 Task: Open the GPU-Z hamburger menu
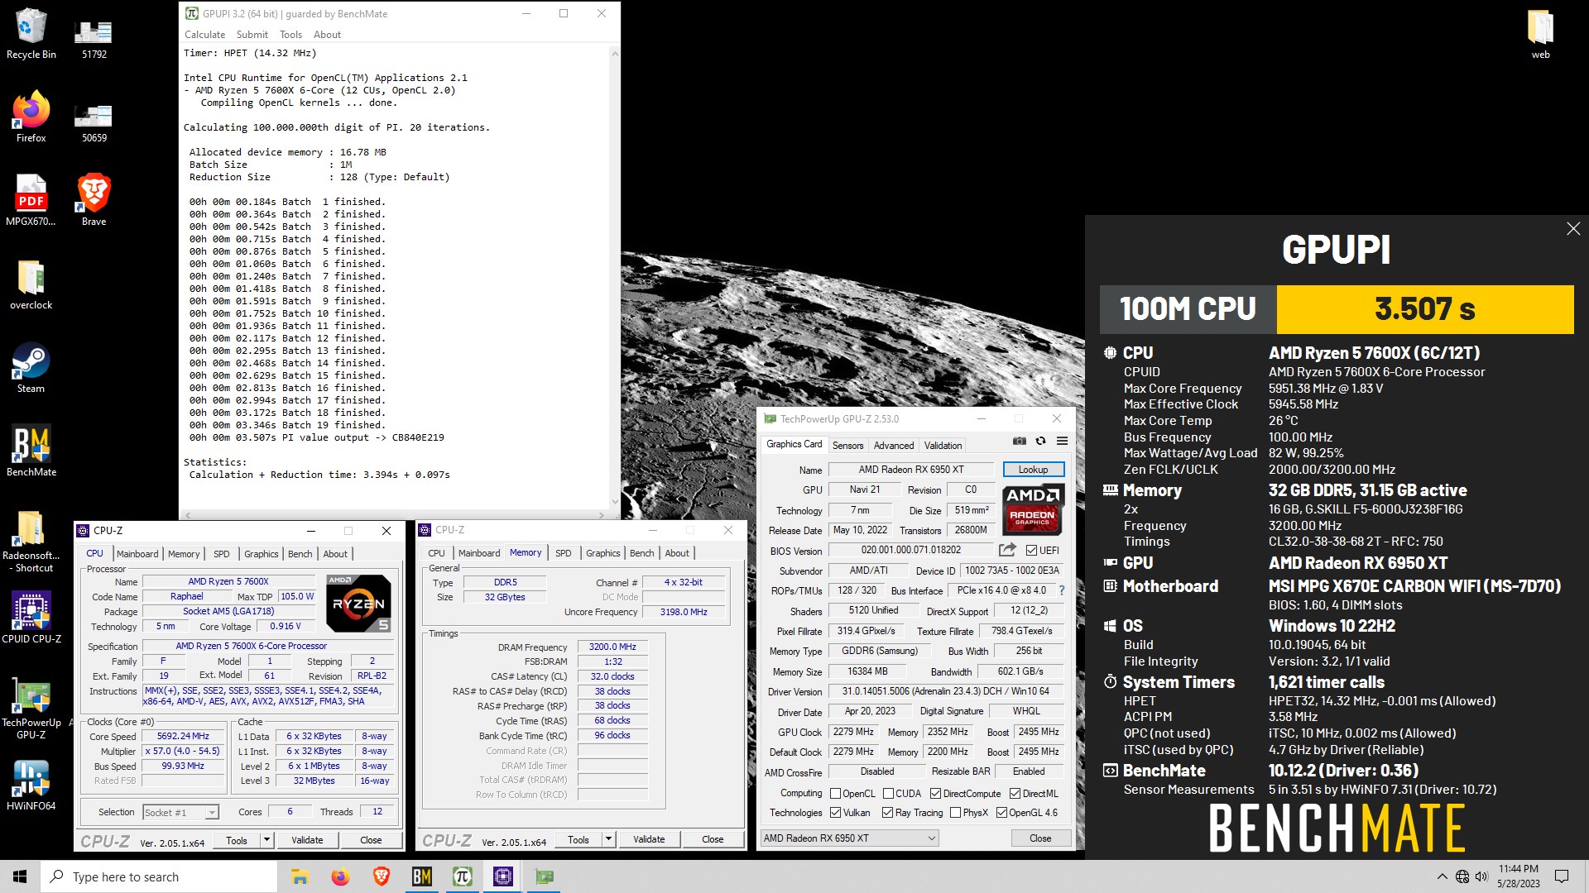point(1062,442)
